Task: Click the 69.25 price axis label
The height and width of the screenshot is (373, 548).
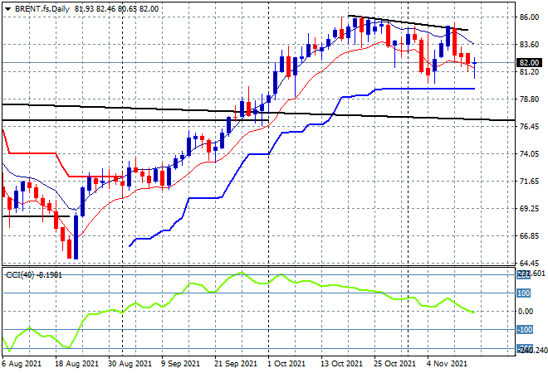Action: 529,209
